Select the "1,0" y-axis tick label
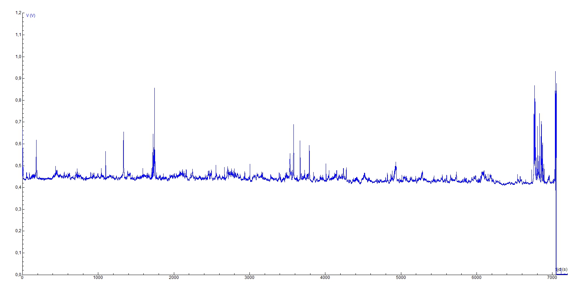Viewport: 578px width, 297px height. point(18,57)
